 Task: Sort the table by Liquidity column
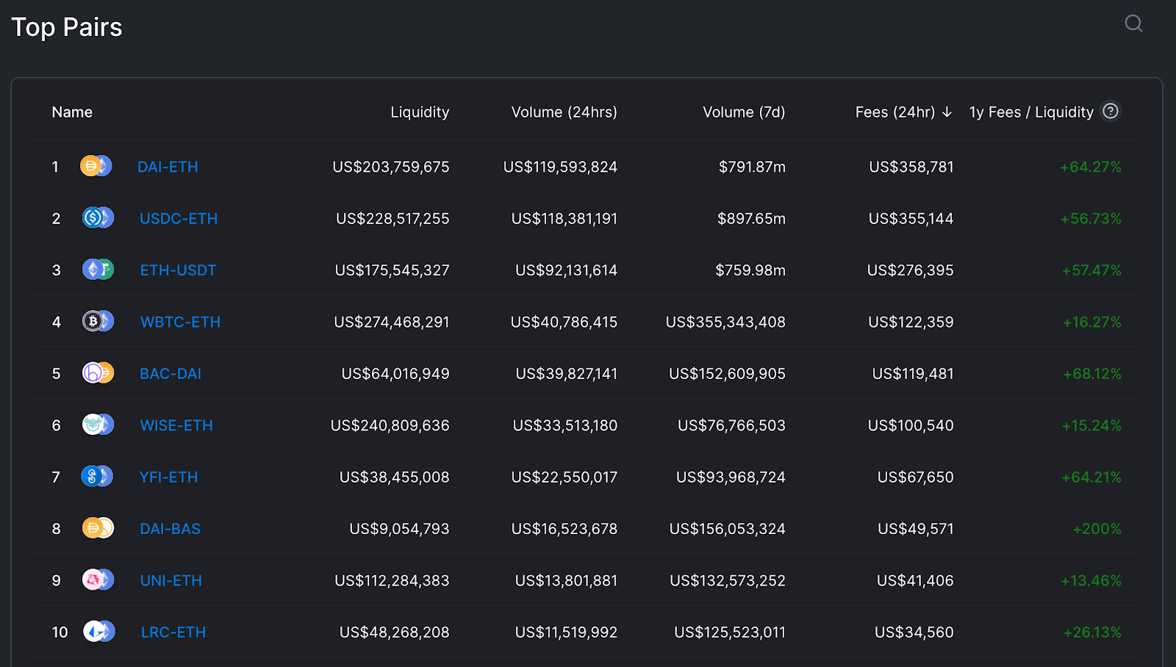point(420,112)
